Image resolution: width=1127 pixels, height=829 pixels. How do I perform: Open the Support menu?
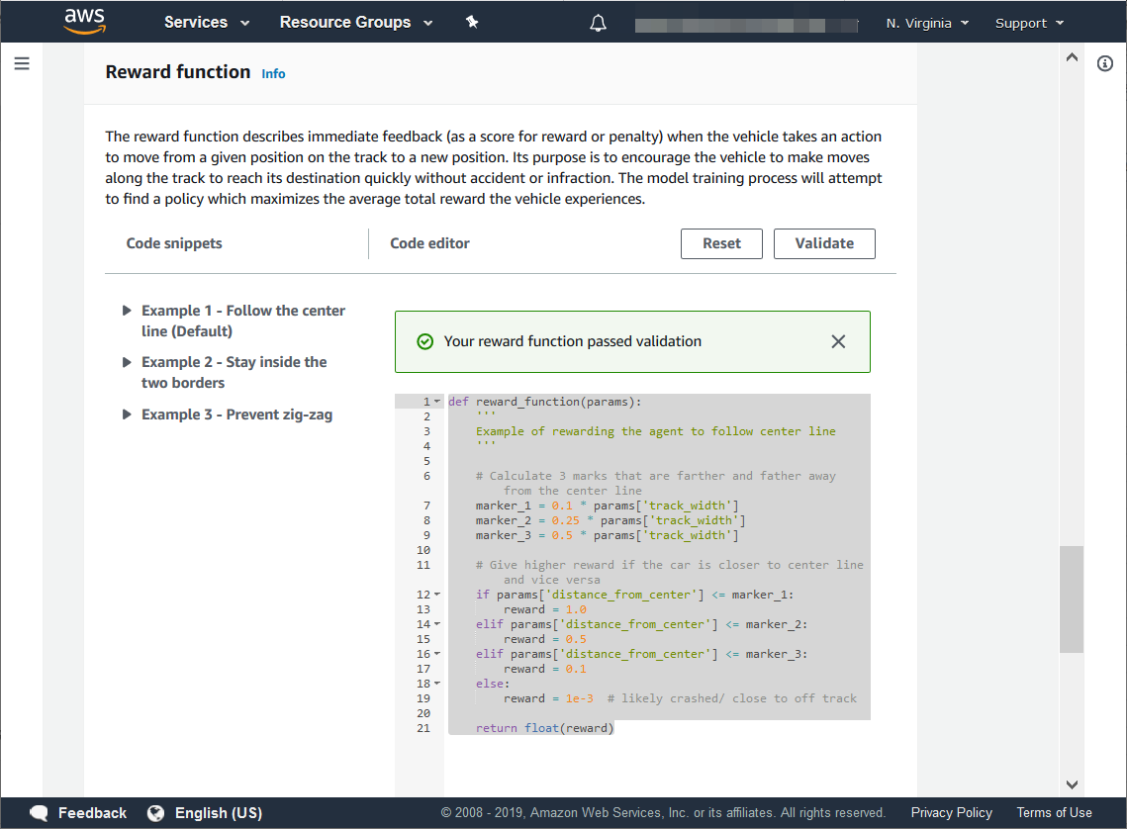coord(1029,23)
